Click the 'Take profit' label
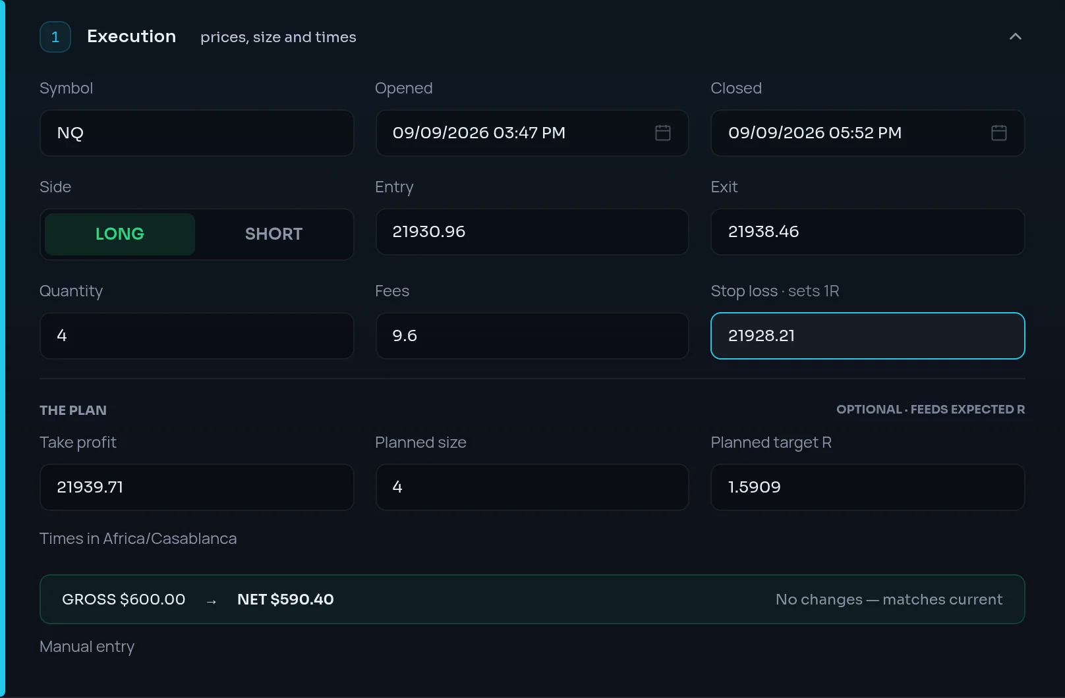The image size is (1065, 698). pyautogui.click(x=78, y=443)
